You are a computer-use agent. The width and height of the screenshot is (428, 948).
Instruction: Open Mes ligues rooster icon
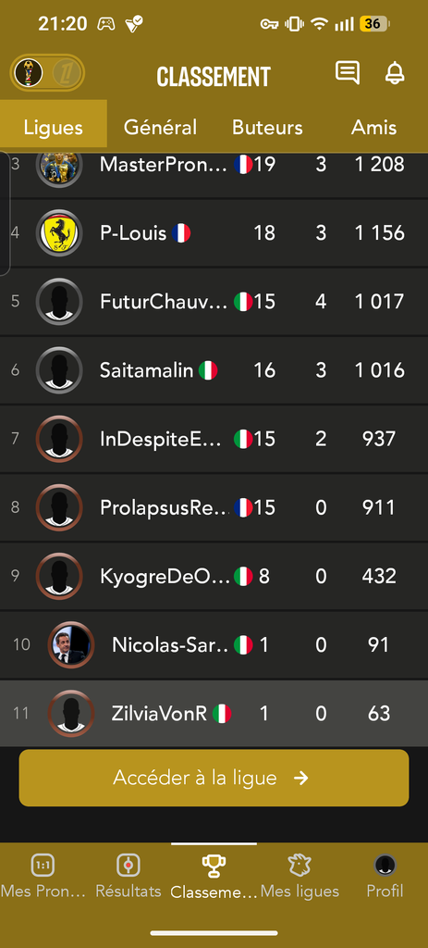coord(300,866)
